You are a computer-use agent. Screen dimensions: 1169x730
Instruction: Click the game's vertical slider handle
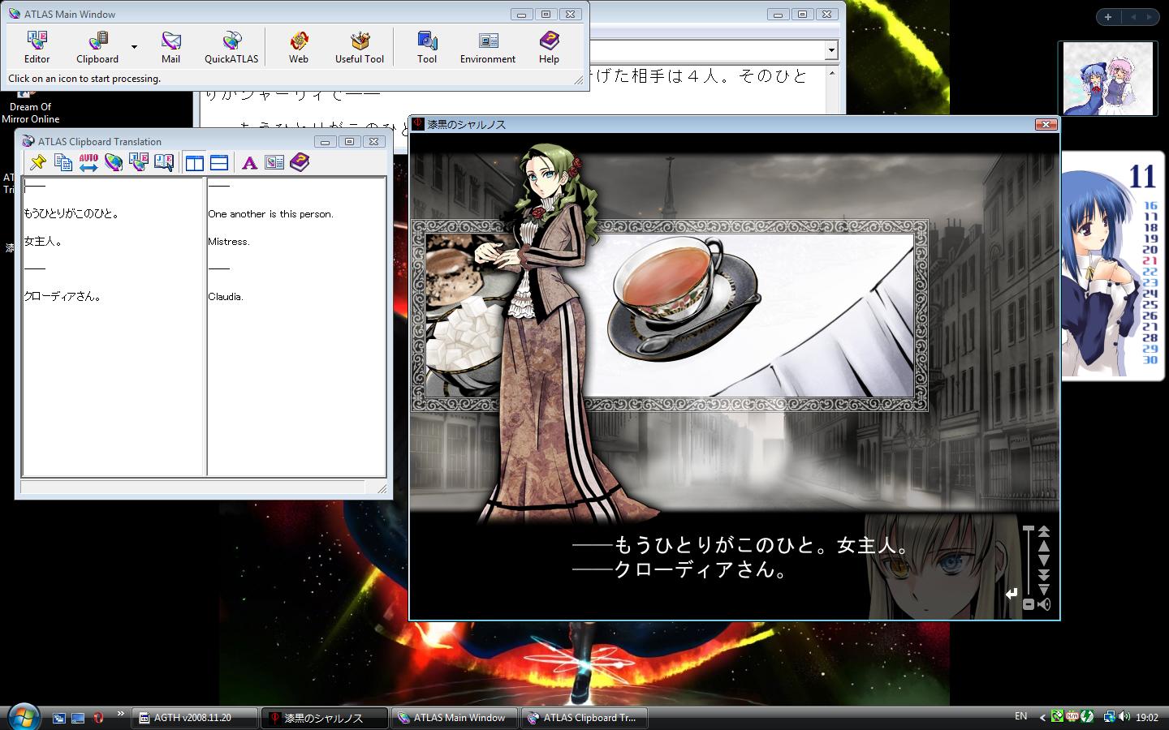[x=1029, y=530]
